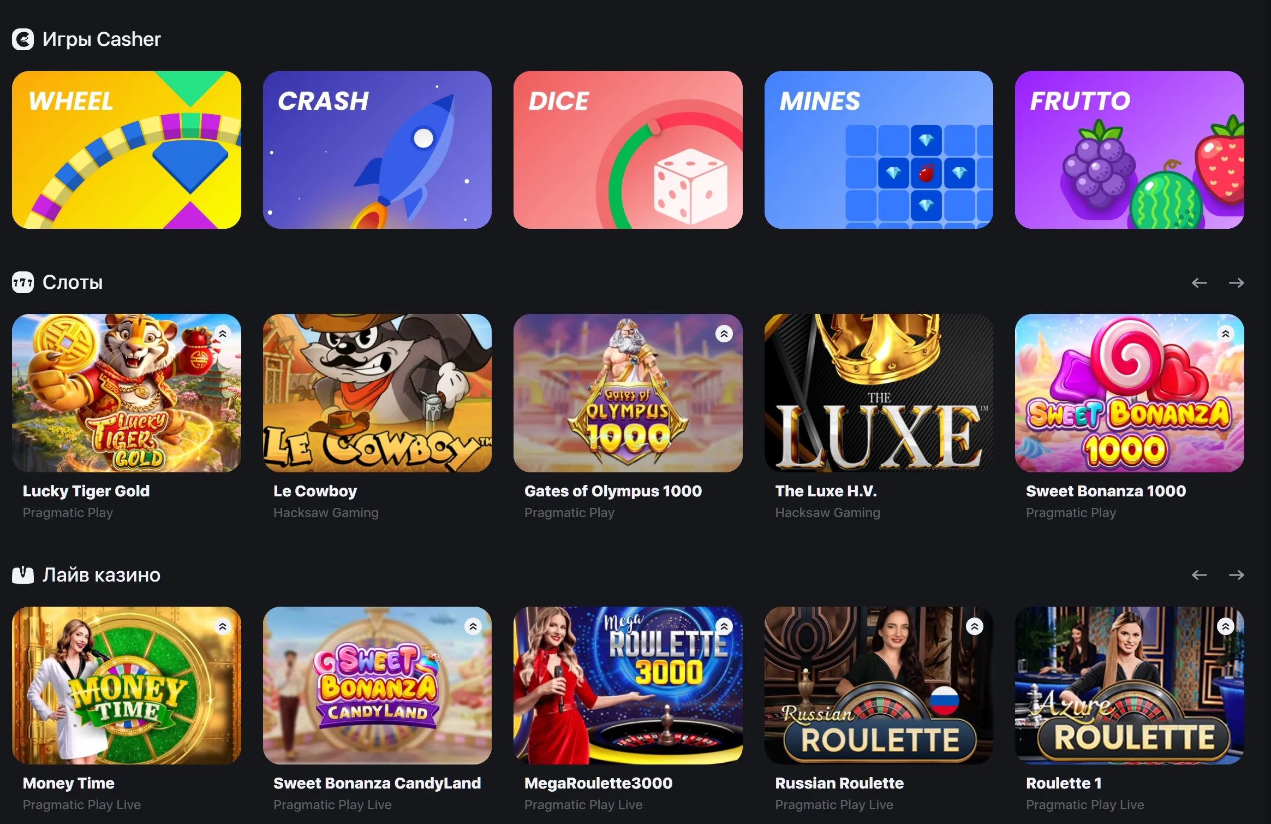Go back in slots with left arrow

[x=1199, y=282]
